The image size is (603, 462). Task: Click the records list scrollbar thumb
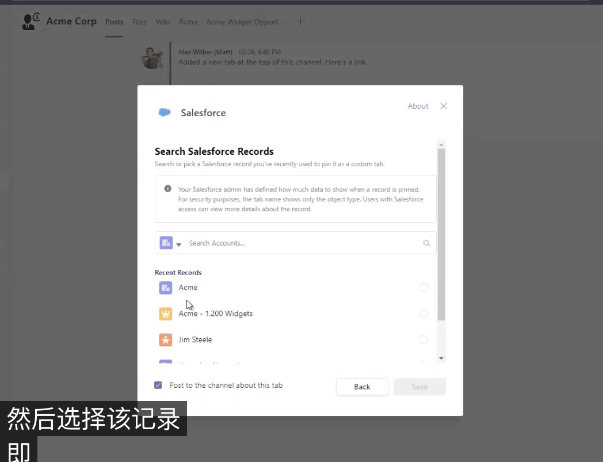(441, 235)
